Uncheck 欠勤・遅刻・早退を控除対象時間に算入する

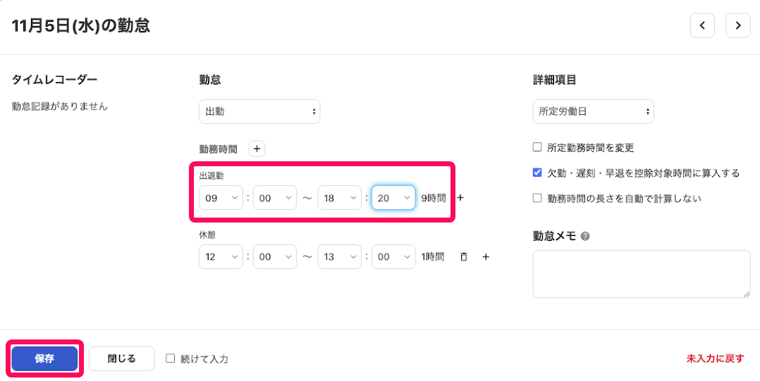tap(537, 173)
